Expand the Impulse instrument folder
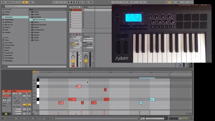The image size is (215, 121). (30, 27)
